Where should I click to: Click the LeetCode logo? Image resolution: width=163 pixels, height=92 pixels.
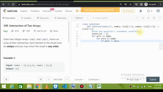tap(10, 11)
